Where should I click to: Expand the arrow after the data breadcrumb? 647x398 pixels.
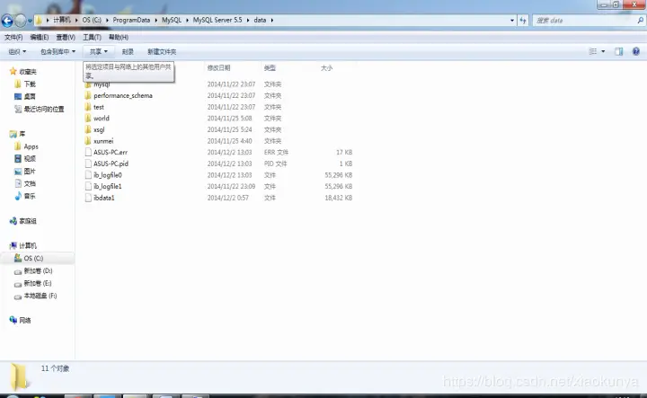(x=272, y=20)
